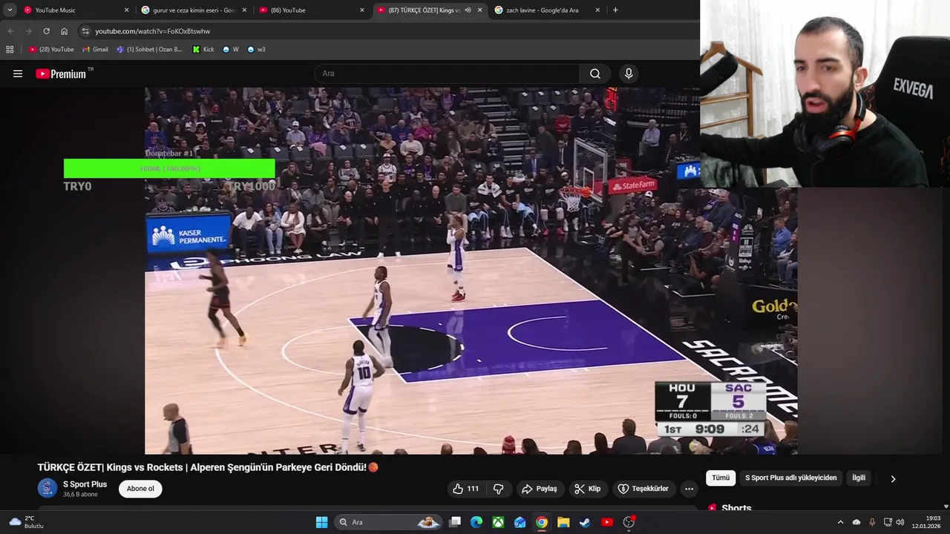The height and width of the screenshot is (534, 950).
Task: Launch Microsoft Edge from taskbar
Action: (x=476, y=522)
